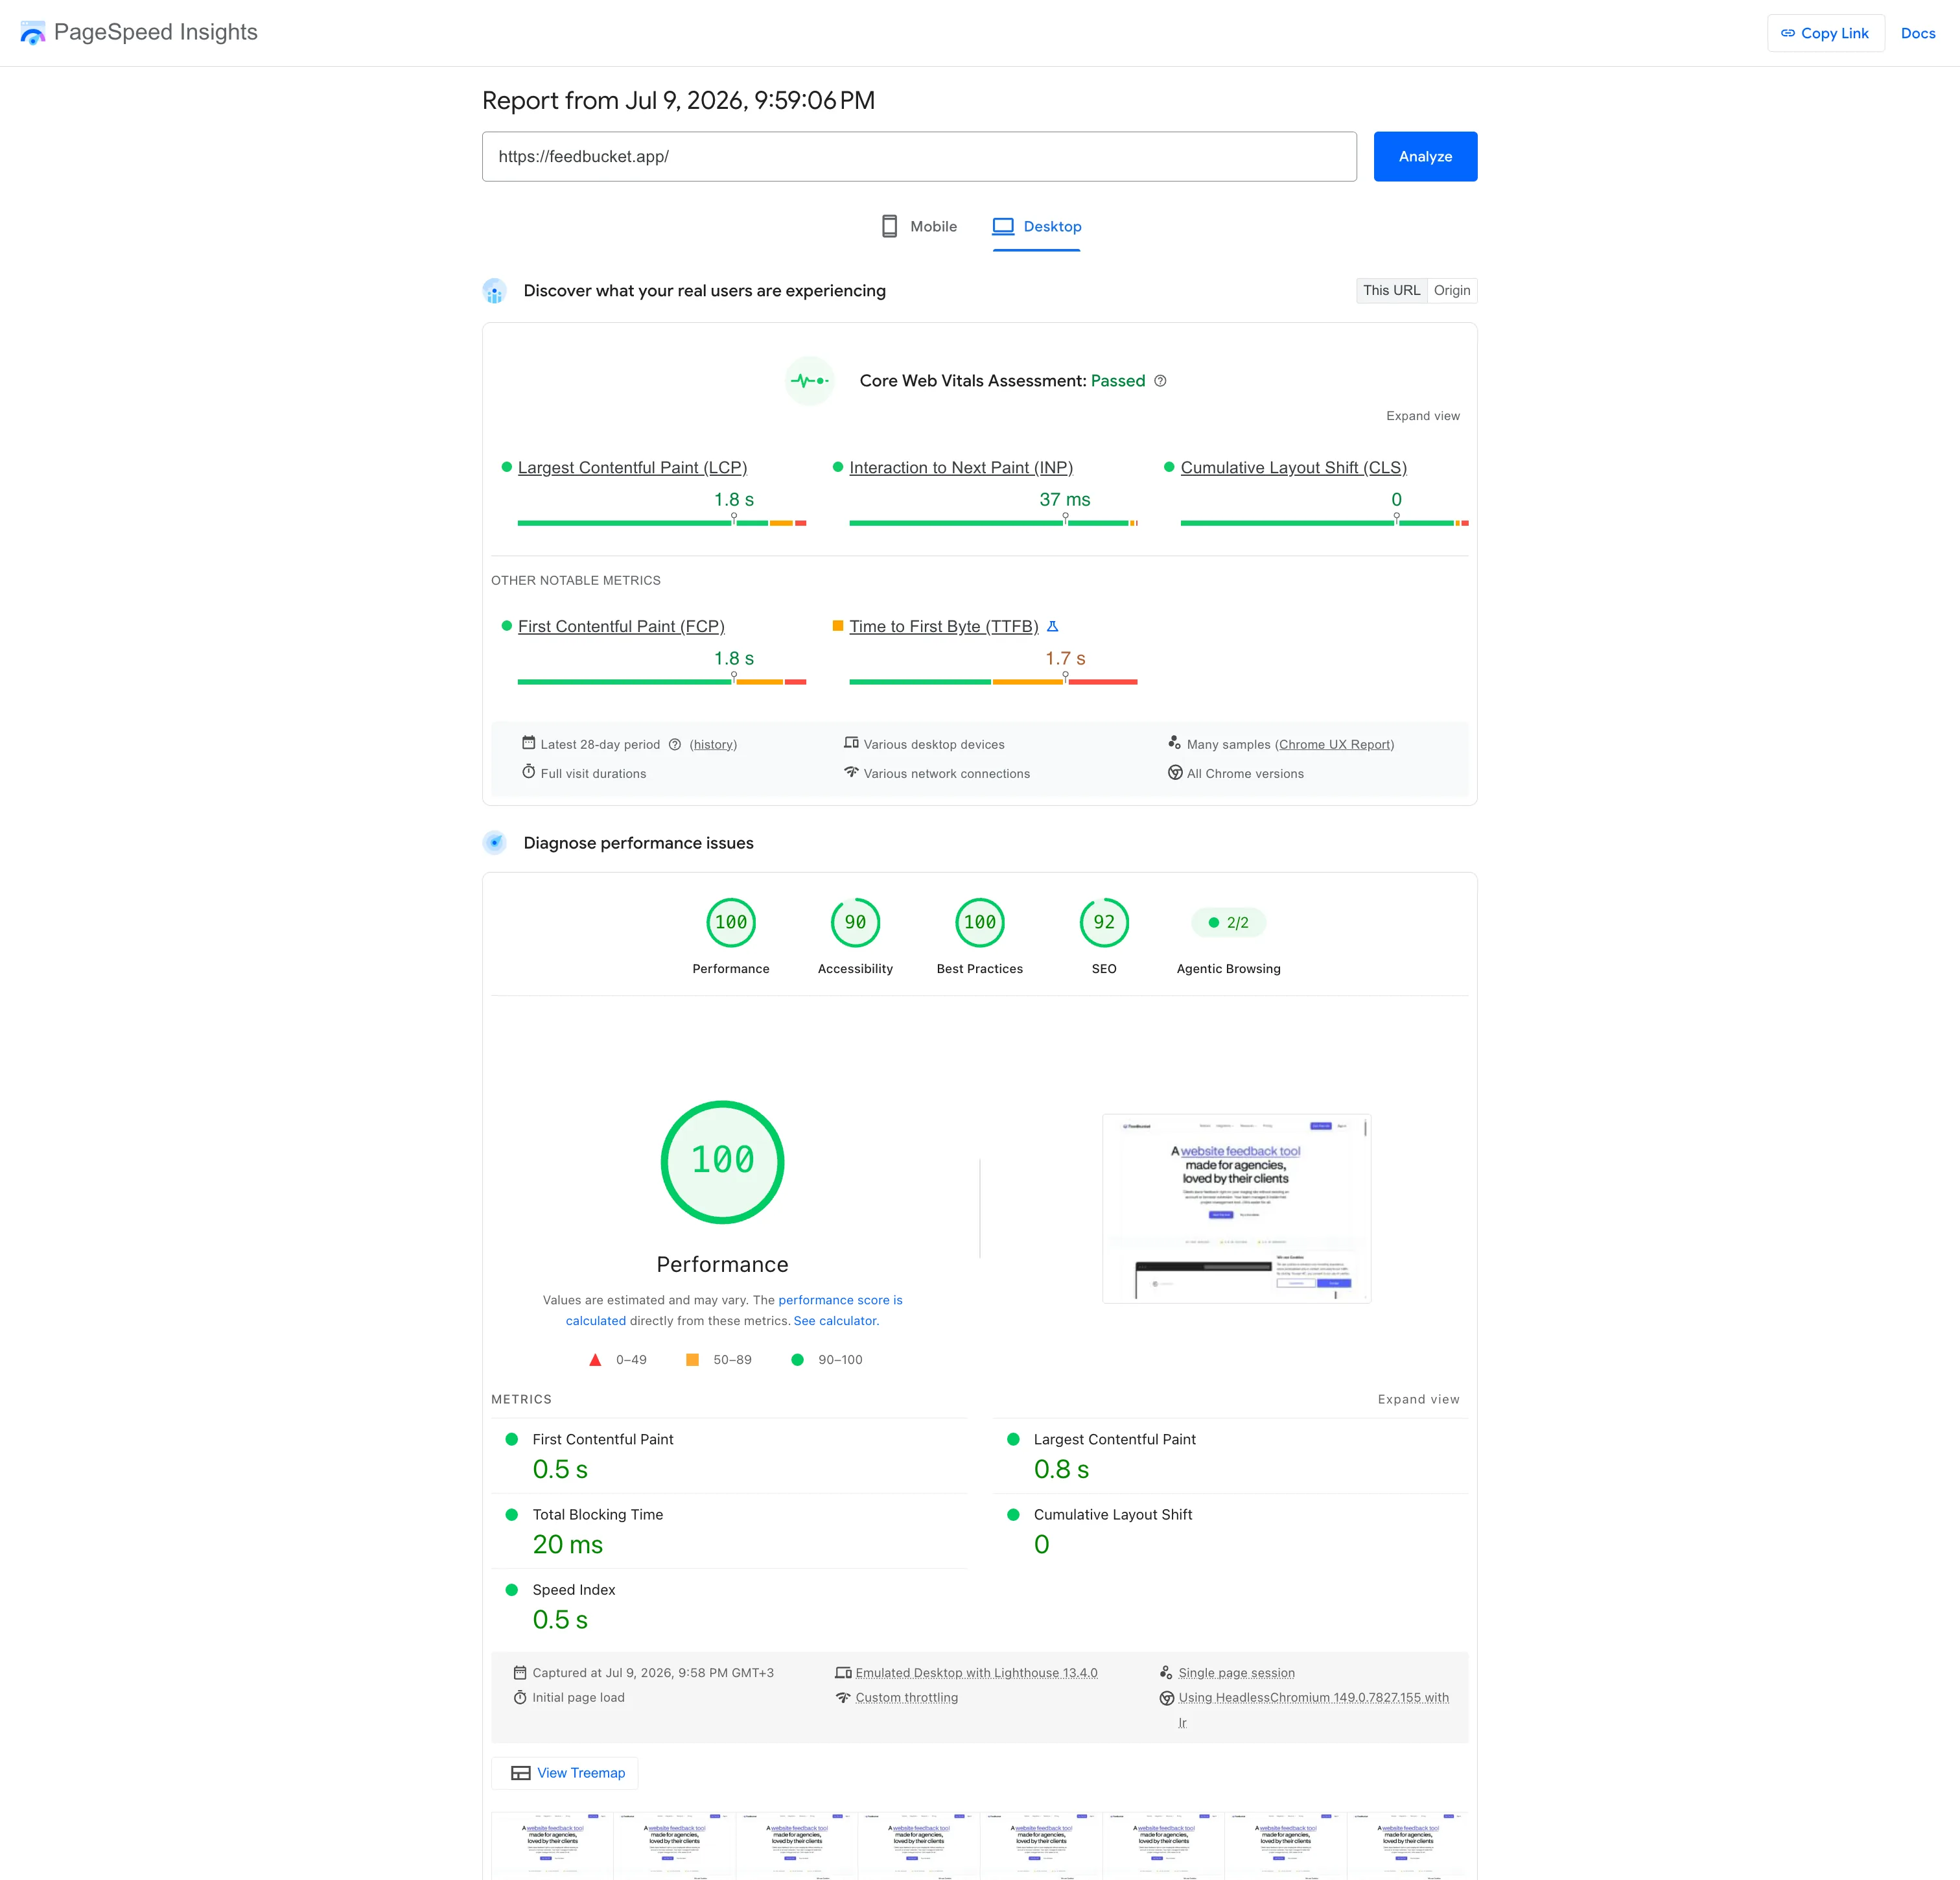1960x1880 pixels.
Task: Click the stopwatch icon beside Initial page load
Action: click(520, 1697)
